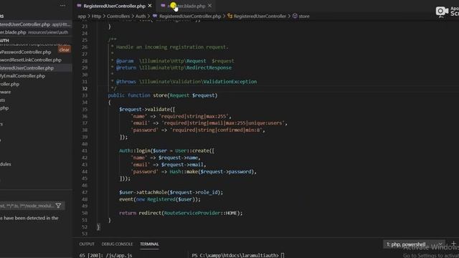Click the '/js/app.js' text in the terminal
This screenshot has height=258, width=459.
click(119, 255)
